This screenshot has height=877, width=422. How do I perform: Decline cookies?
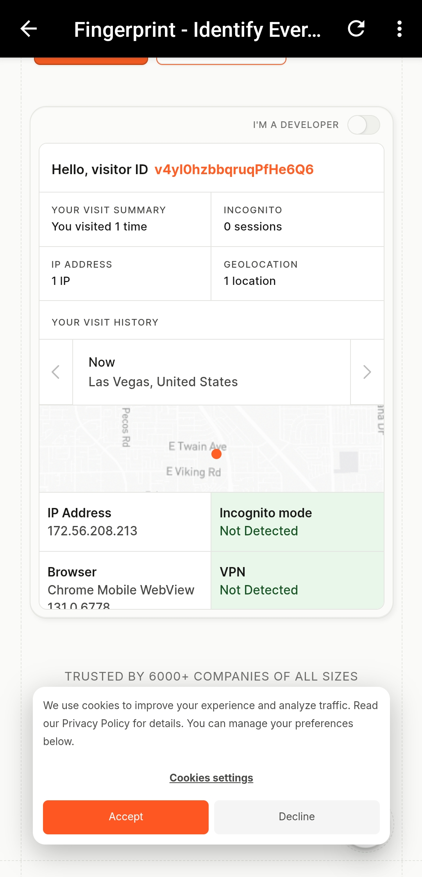297,817
